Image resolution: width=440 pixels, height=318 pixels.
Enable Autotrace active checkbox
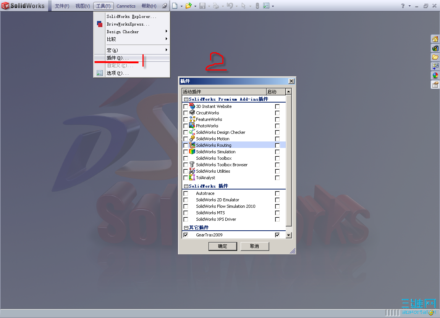[x=186, y=193]
